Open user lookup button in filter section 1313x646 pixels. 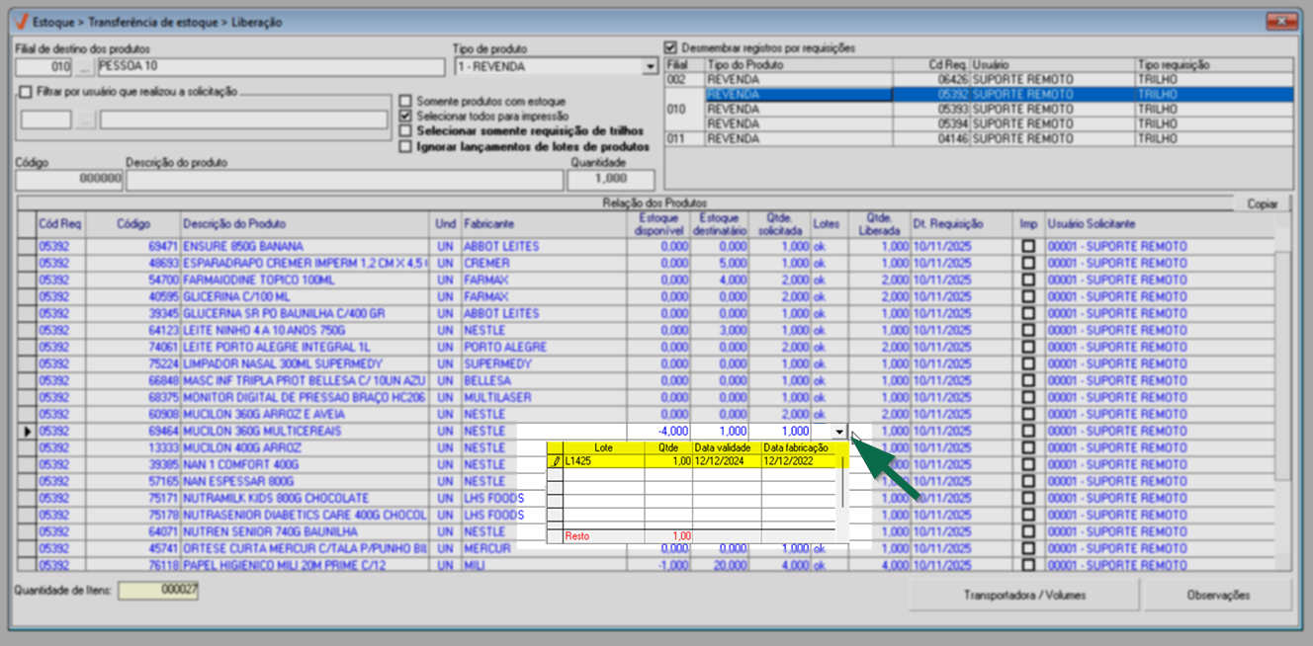coord(85,121)
